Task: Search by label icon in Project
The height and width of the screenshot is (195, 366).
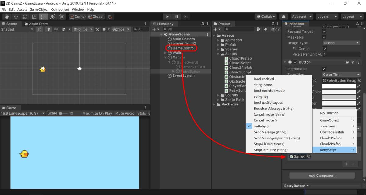Action: coord(266,29)
